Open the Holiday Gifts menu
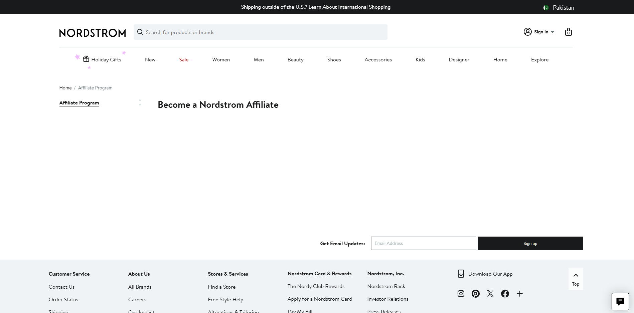This screenshot has height=313, width=634. click(x=102, y=60)
